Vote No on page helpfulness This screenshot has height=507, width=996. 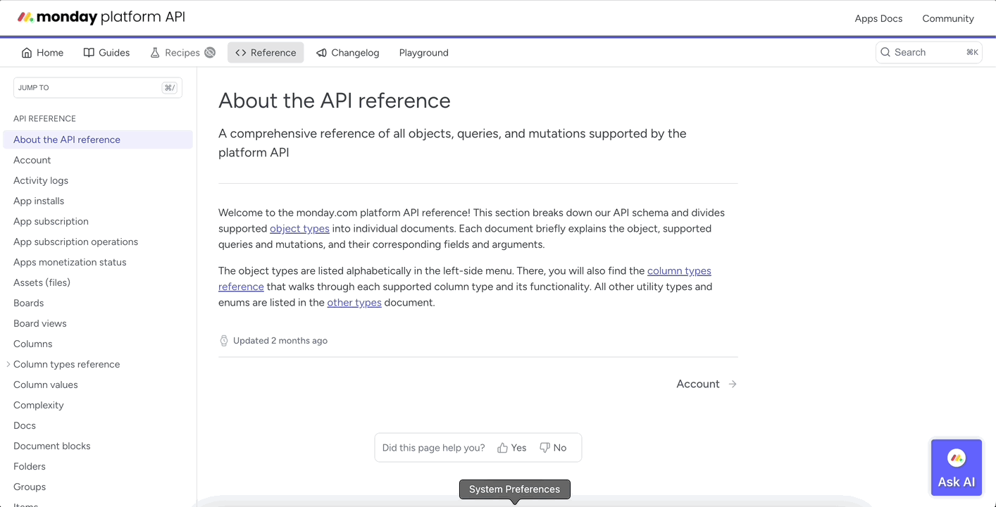point(553,448)
